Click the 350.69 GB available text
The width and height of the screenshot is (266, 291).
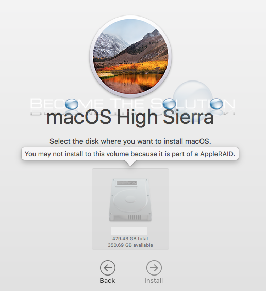130,245
